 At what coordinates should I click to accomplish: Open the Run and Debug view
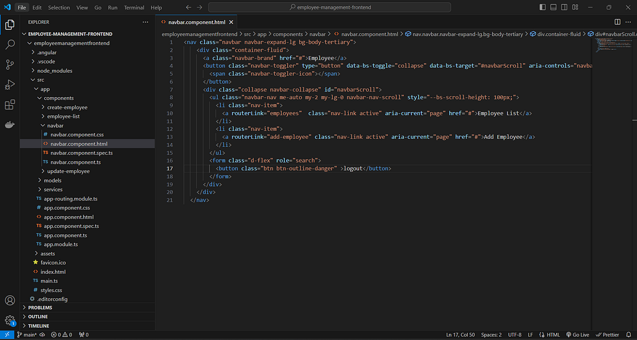pyautogui.click(x=10, y=85)
